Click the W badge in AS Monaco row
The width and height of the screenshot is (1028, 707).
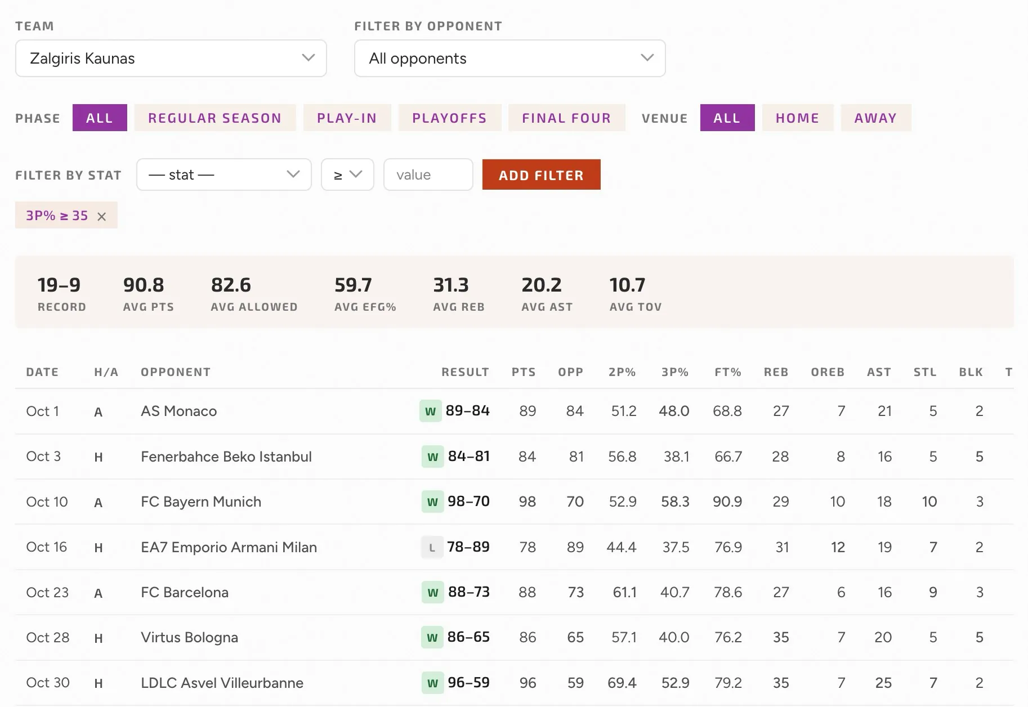[x=430, y=411]
